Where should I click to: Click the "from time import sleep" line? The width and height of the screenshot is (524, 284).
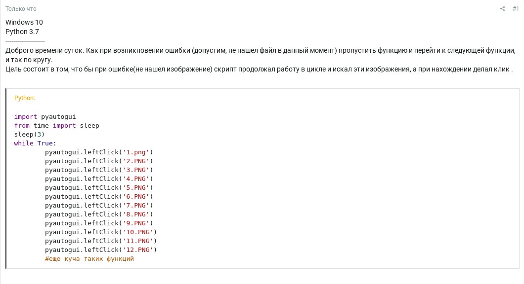[56, 126]
